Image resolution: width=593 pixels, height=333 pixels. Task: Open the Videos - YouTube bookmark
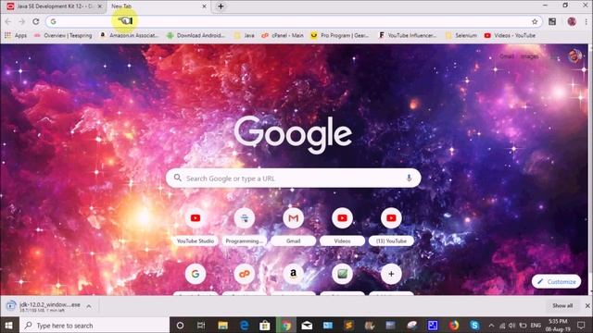[x=510, y=35]
